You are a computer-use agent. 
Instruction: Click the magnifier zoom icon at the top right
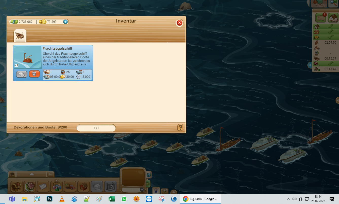pyautogui.click(x=334, y=3)
